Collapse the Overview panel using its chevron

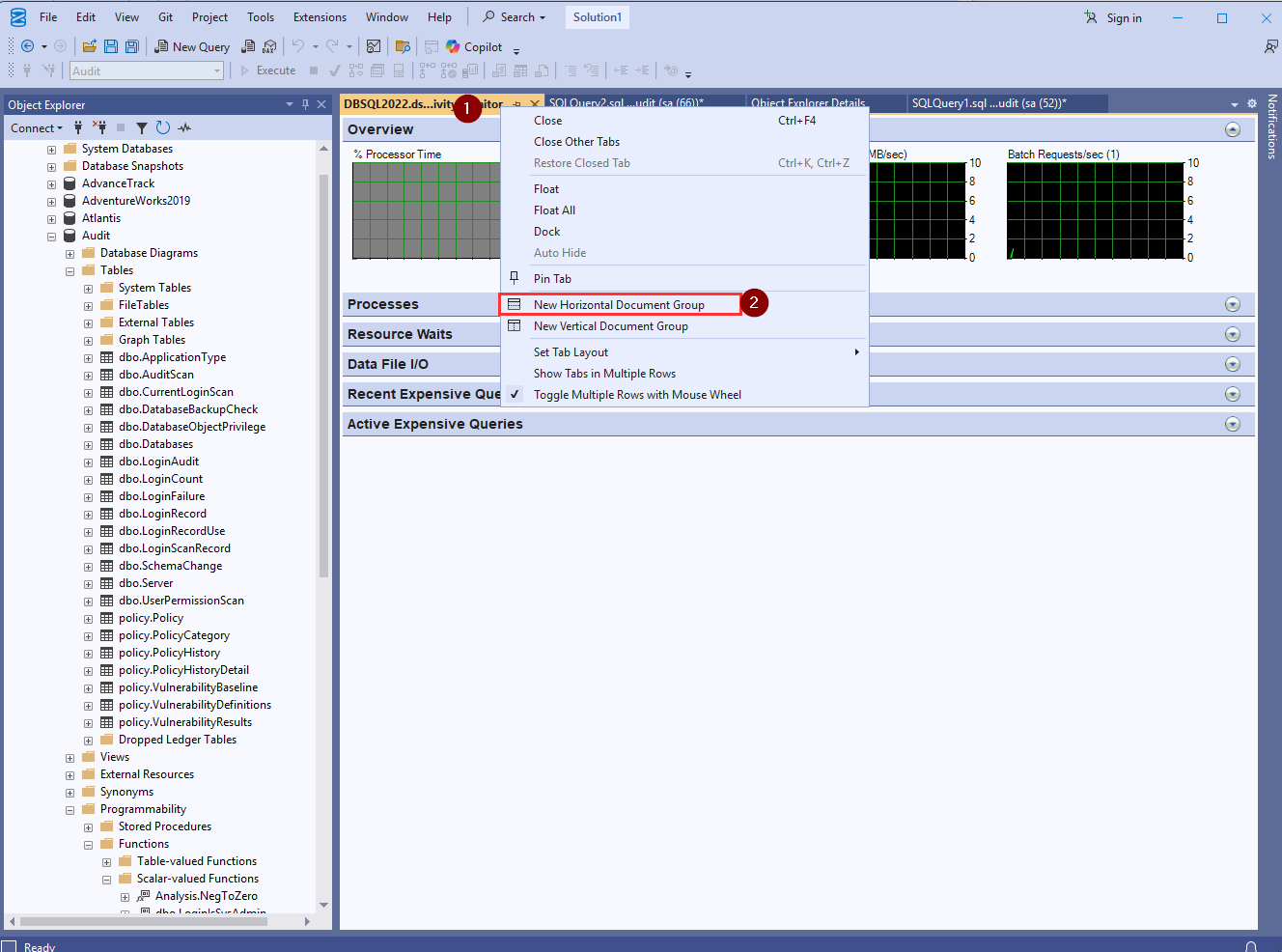click(1233, 127)
